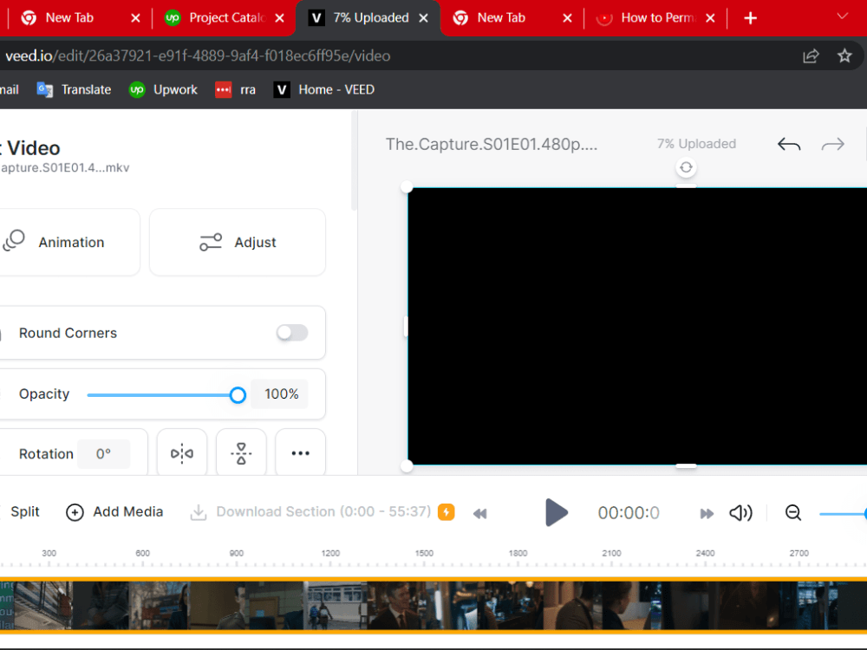Viewport: 867px width, 650px height.
Task: Flip the video horizontally
Action: coord(182,453)
